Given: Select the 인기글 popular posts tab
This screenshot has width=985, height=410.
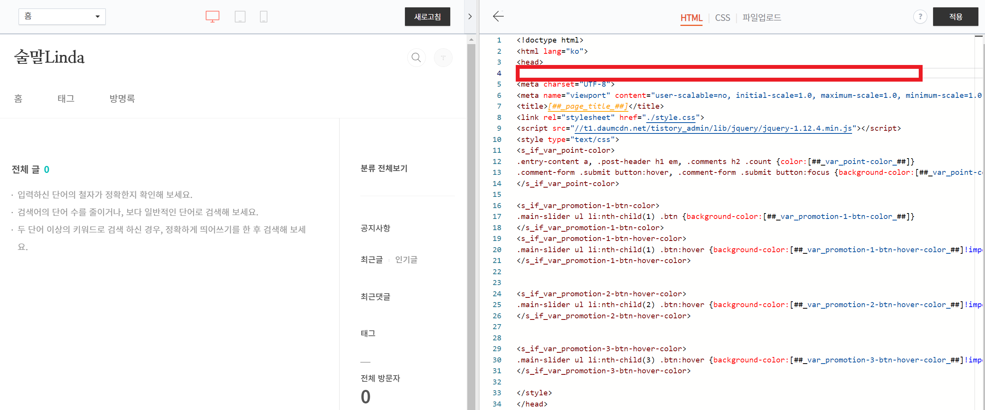Looking at the screenshot, I should pos(406,260).
